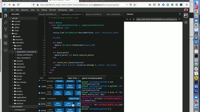Click the Gitpod logo at top left

coord(5,10)
